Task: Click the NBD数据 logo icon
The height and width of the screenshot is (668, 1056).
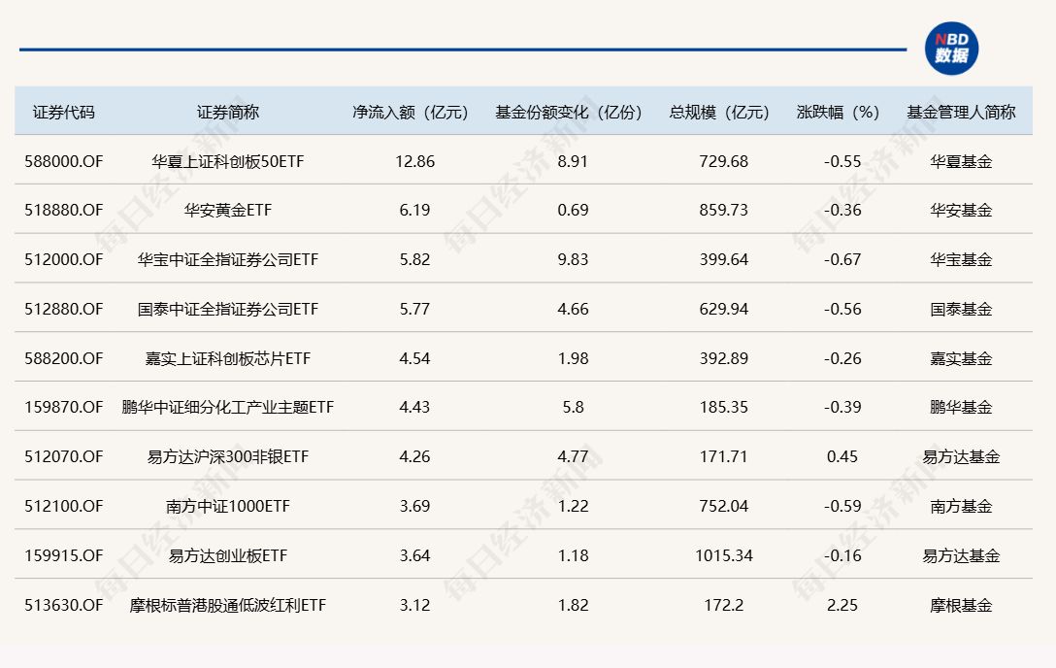Action: (x=950, y=49)
